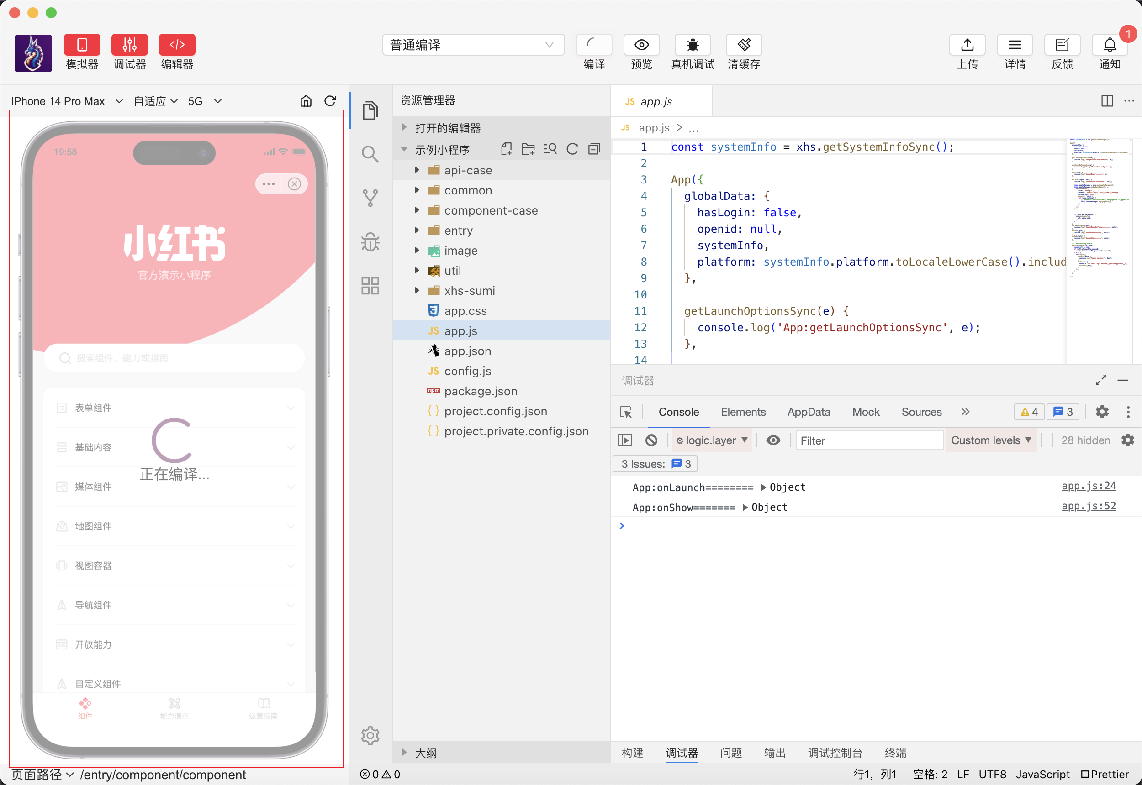Click the simulator refresh icon
Image resolution: width=1142 pixels, height=785 pixels.
(330, 101)
